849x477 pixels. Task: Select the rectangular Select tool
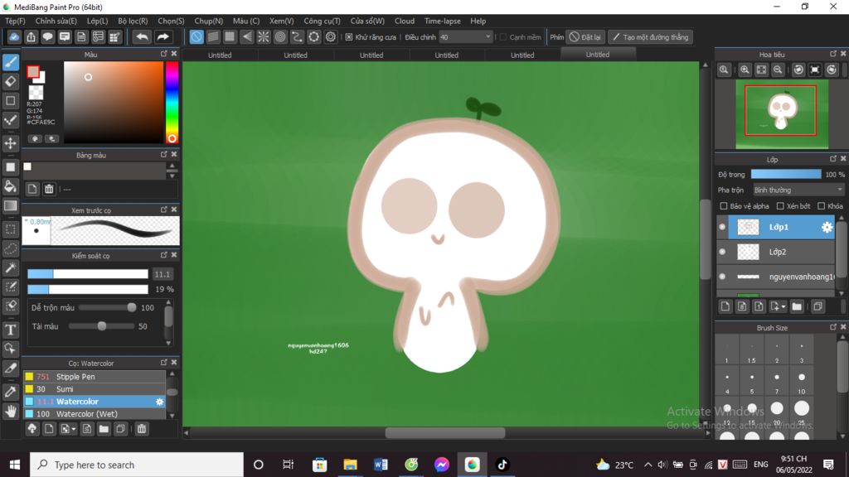10,229
